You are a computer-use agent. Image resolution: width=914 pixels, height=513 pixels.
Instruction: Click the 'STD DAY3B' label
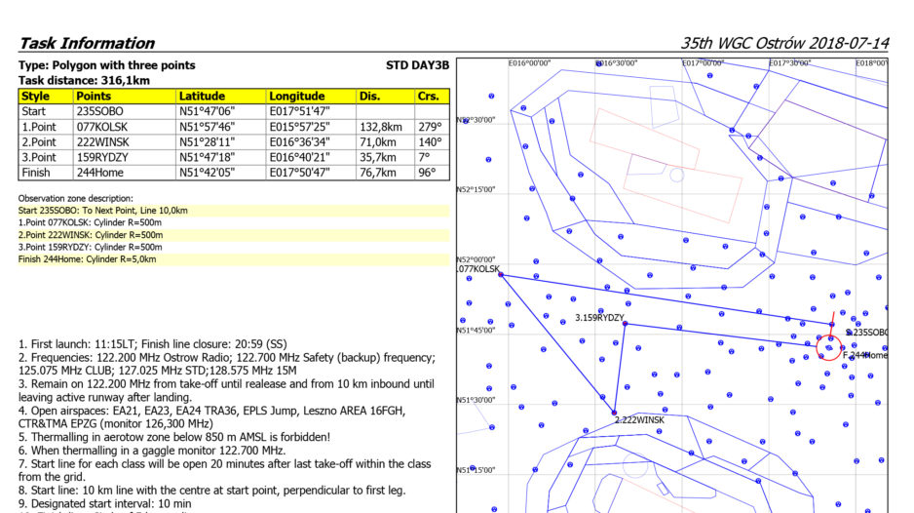point(417,65)
